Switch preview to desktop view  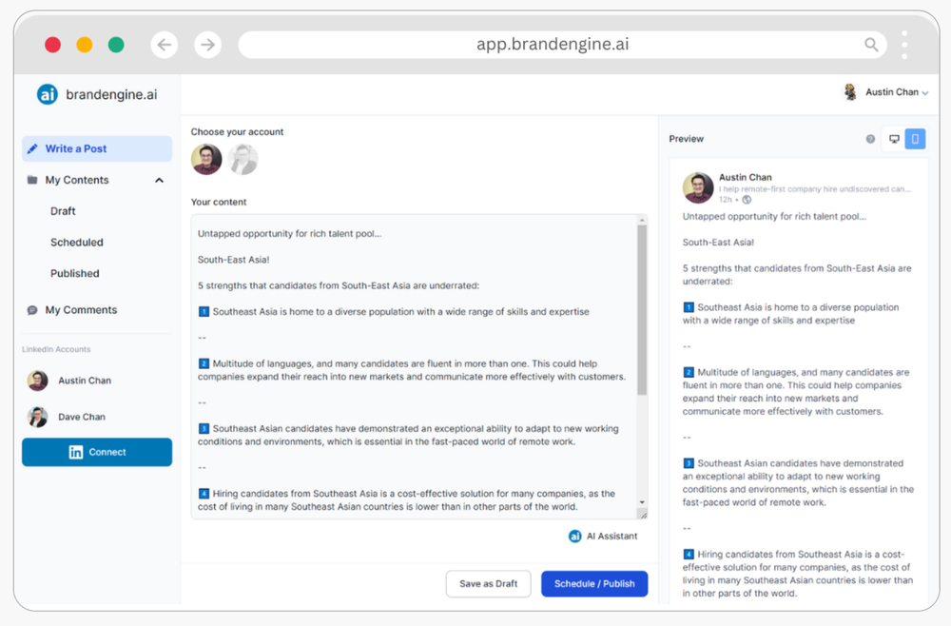(892, 138)
